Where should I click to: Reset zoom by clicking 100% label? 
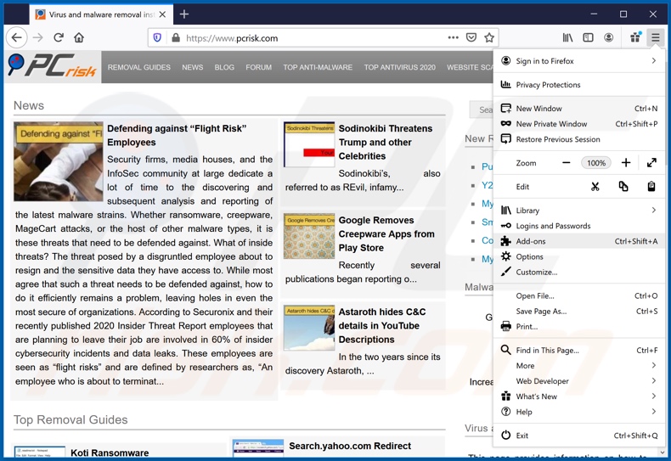(x=596, y=163)
